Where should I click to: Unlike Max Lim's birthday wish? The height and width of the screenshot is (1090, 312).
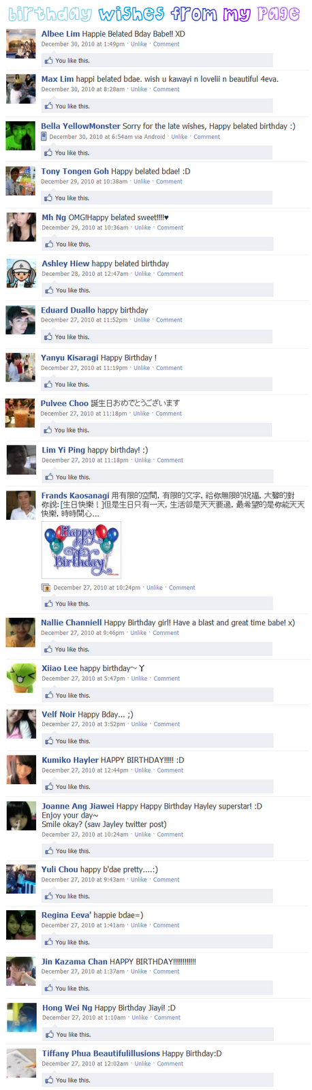(x=139, y=89)
